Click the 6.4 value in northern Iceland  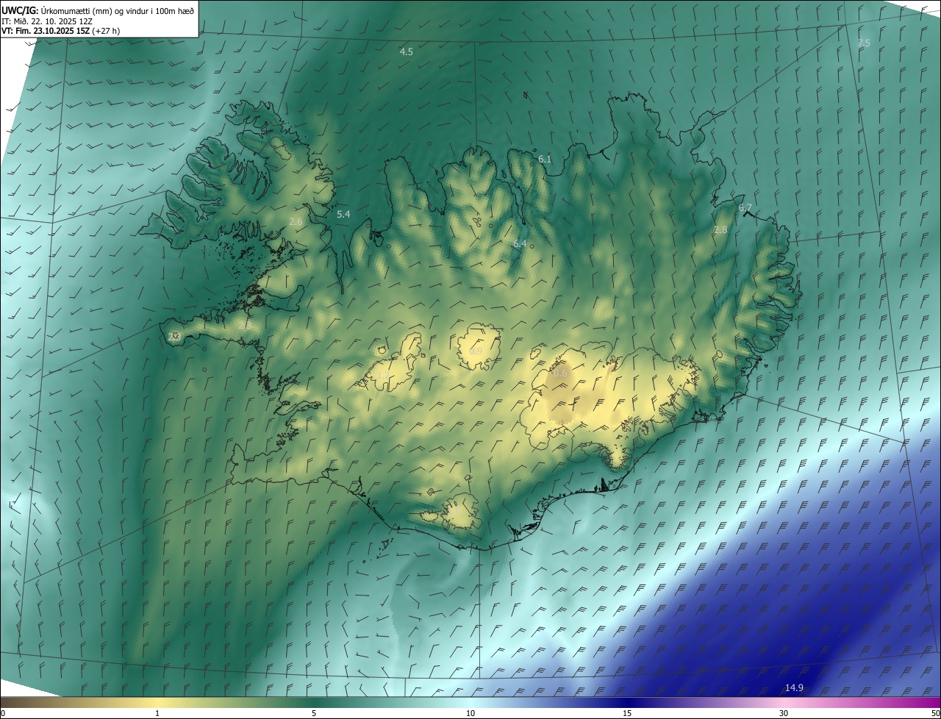[520, 243]
